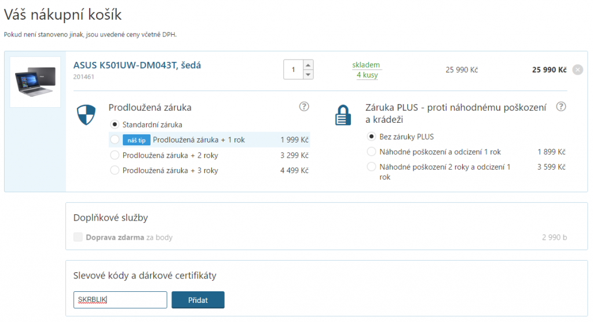Viewport: 593px width, 322px height.
Task: Click the 4 499 Kč warranty price
Action: click(294, 171)
